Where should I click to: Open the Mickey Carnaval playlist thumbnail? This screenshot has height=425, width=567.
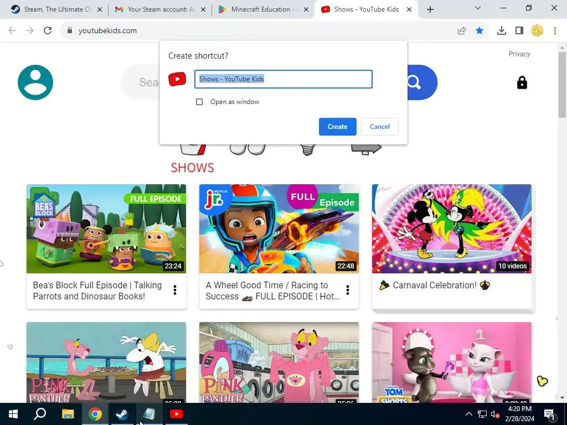(452, 229)
